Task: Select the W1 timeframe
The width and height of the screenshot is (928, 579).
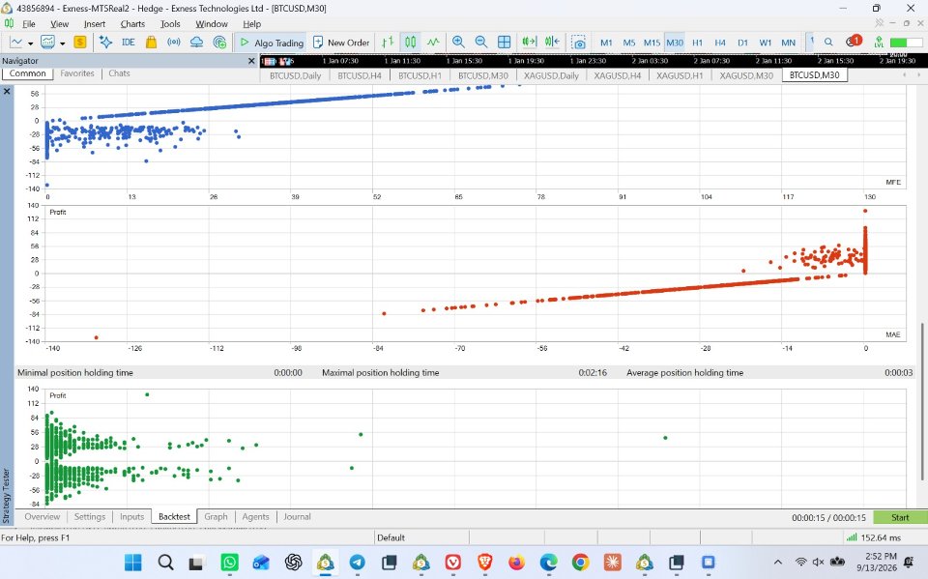Action: [766, 43]
